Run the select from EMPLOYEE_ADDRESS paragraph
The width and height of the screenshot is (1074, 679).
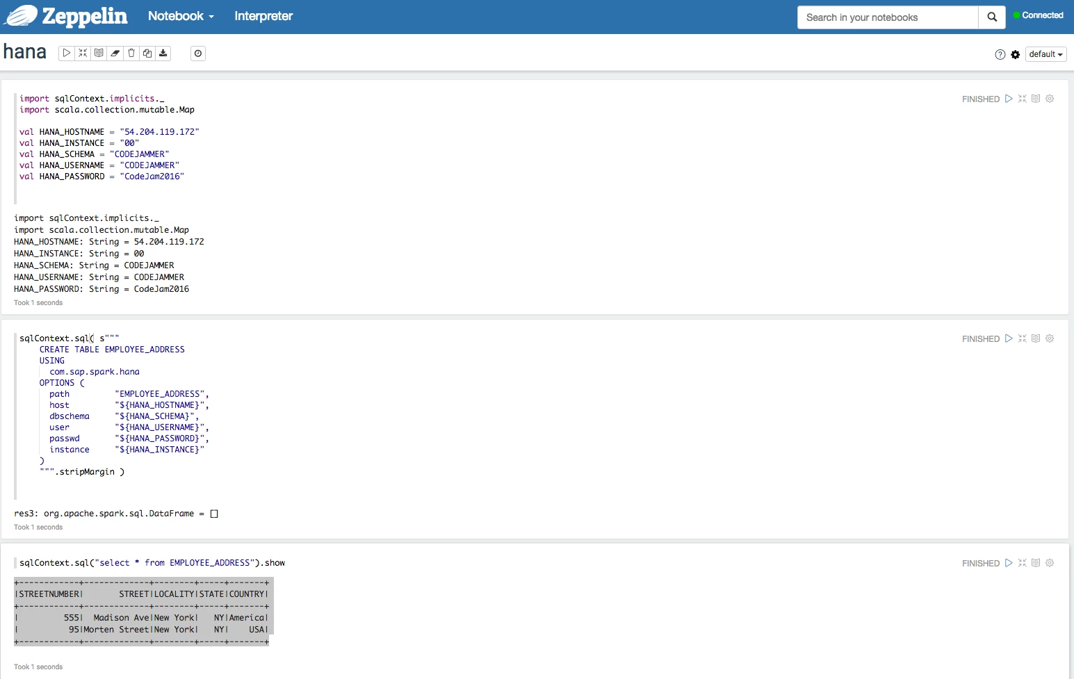[1009, 563]
